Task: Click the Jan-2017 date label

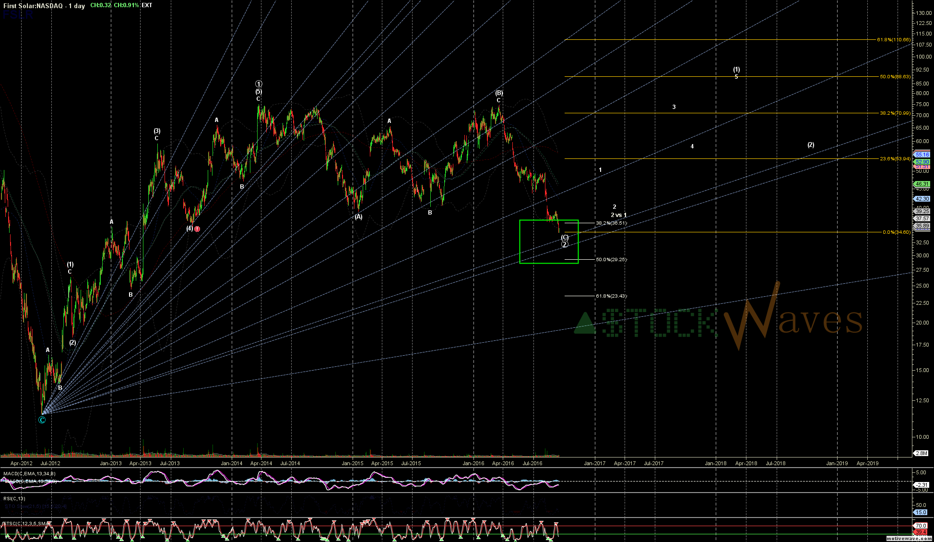Action: [594, 463]
